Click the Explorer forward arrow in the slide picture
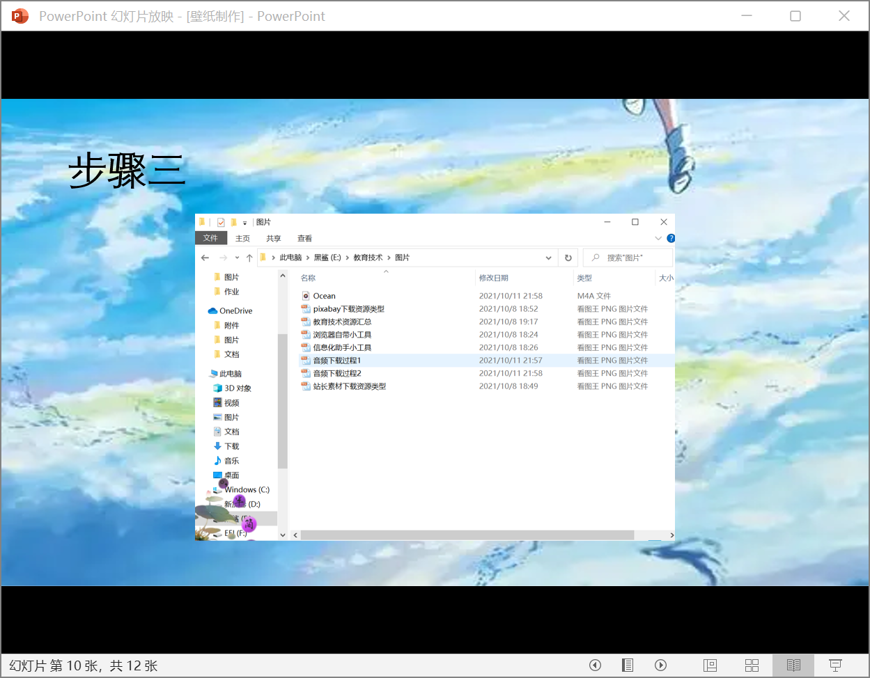870x678 pixels. (223, 258)
